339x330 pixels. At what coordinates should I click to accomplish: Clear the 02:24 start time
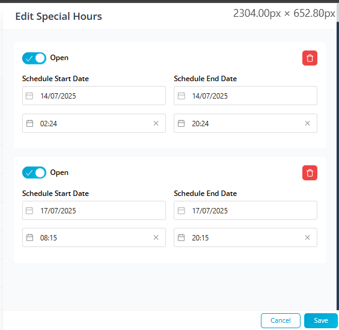click(156, 123)
